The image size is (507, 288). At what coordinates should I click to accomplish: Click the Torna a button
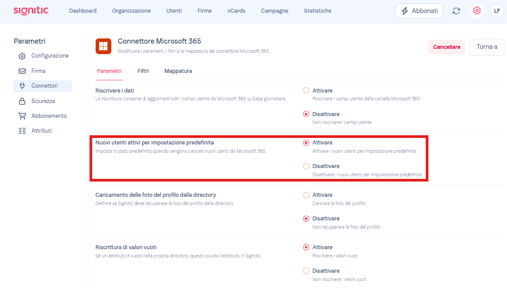pyautogui.click(x=487, y=47)
